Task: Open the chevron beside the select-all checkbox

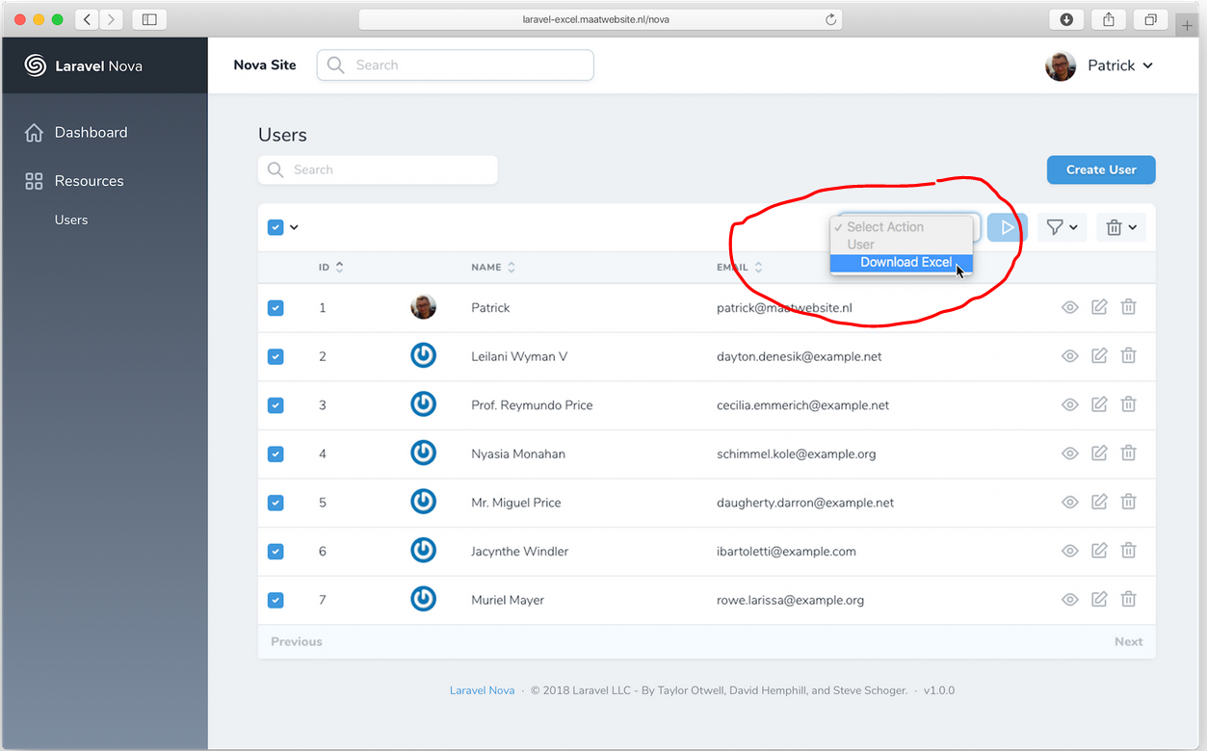Action: pos(294,227)
